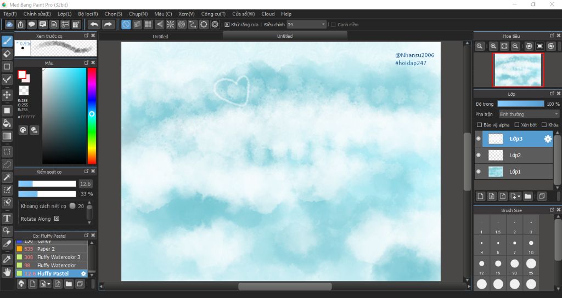Select the Lasso selection tool
The height and width of the screenshot is (298, 562).
tap(7, 164)
